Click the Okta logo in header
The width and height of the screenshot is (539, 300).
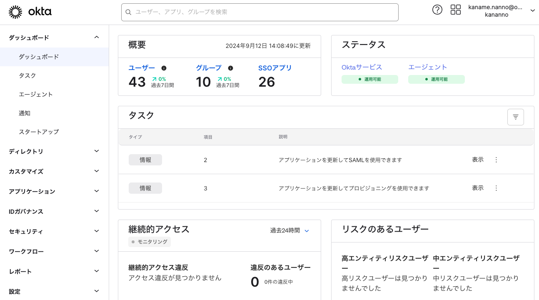pyautogui.click(x=30, y=12)
